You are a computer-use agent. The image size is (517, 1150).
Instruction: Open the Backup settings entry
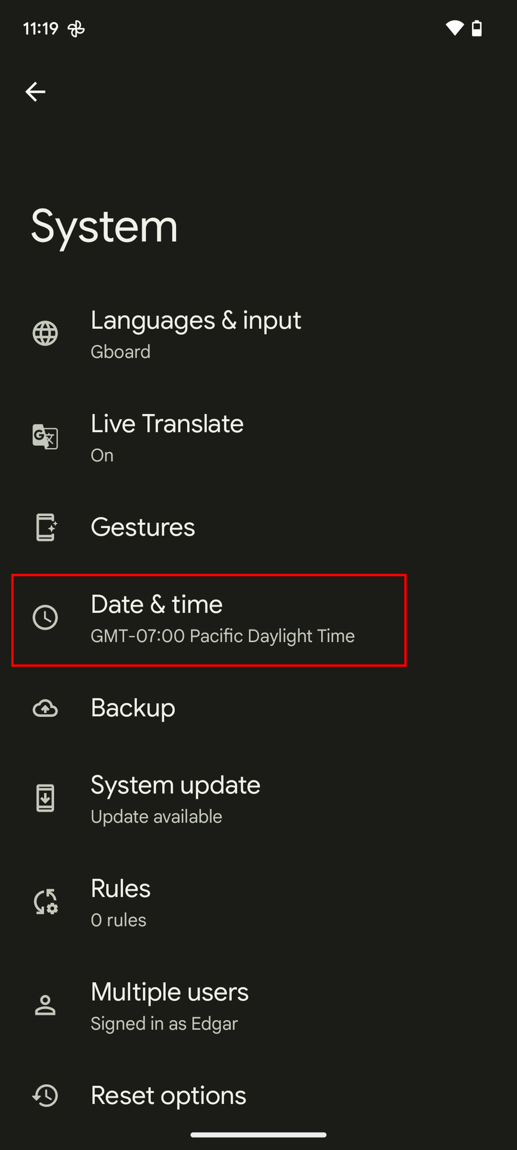point(133,708)
